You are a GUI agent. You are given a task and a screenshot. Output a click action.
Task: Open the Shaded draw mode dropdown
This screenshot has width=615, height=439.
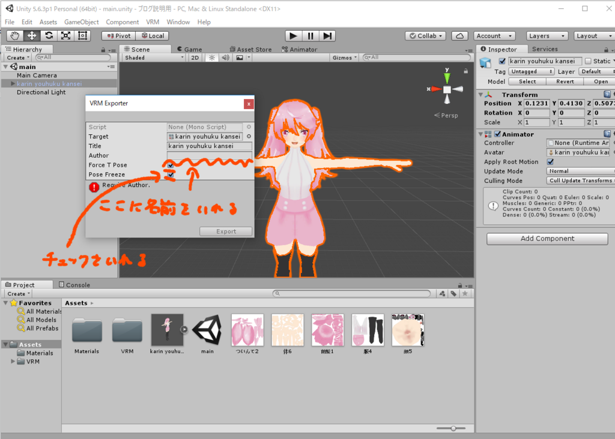click(x=154, y=58)
